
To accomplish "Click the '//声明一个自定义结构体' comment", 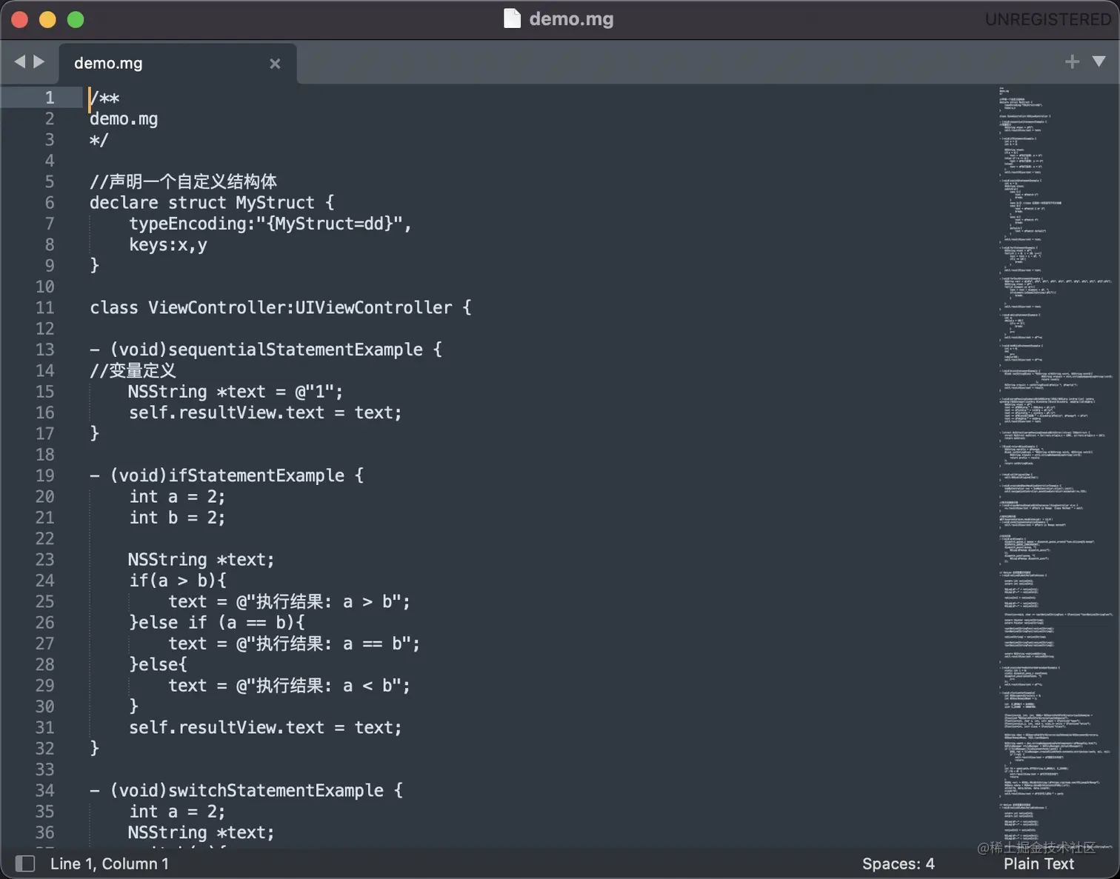I will (x=183, y=182).
